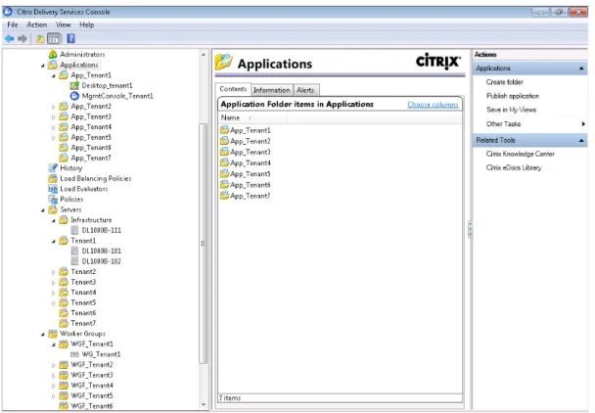This screenshot has width=595, height=413.
Task: Click App_Tenant6 folder icon in Contents list
Action: pos(225,185)
